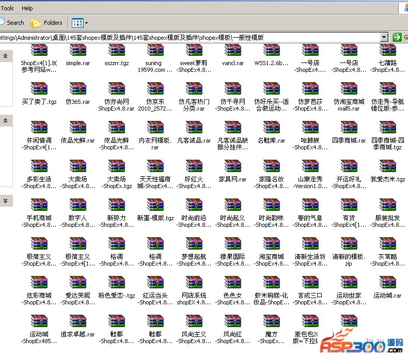Toggle the Folders pane button
This screenshot has width=408, height=355.
(46, 23)
